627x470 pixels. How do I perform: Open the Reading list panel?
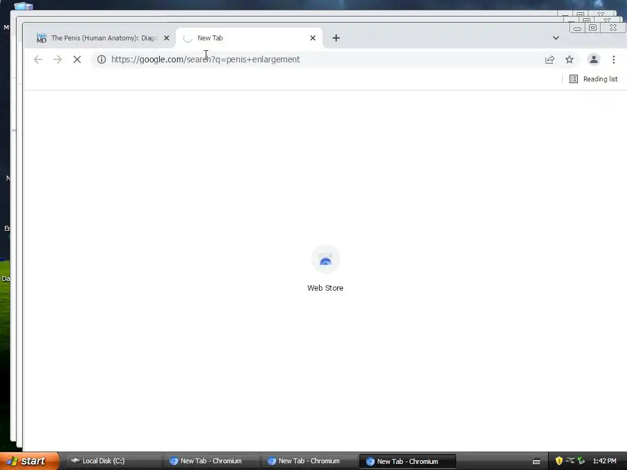pyautogui.click(x=593, y=79)
